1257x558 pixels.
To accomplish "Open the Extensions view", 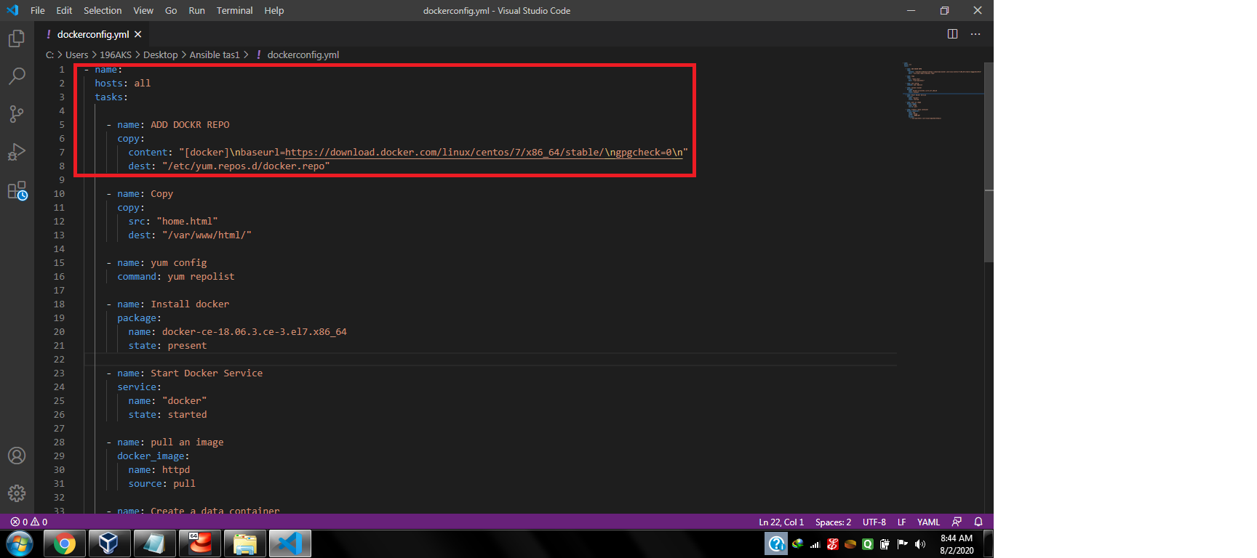I will pos(17,190).
